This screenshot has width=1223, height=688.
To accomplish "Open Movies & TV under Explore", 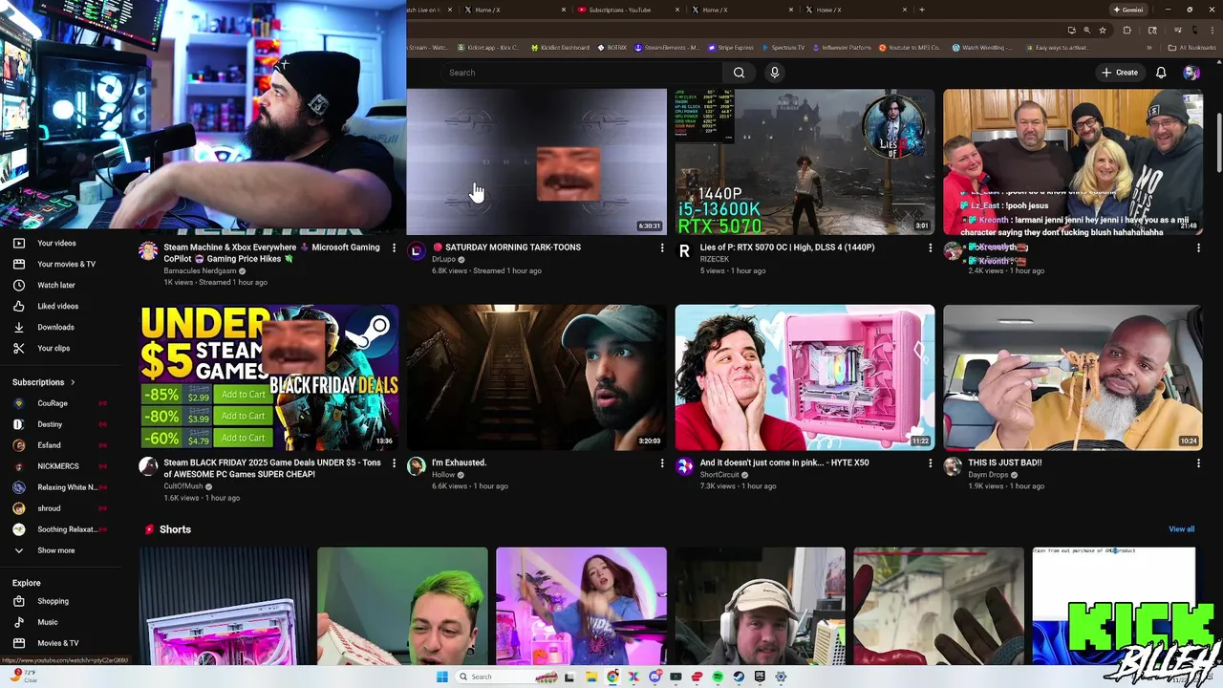I will [57, 643].
